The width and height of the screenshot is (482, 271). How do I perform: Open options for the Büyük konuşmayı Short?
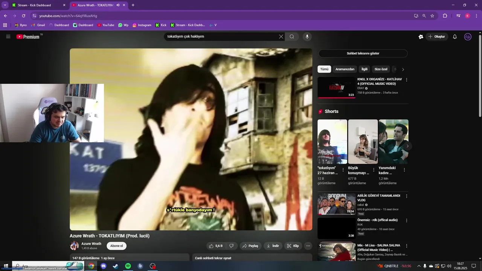pos(374,170)
